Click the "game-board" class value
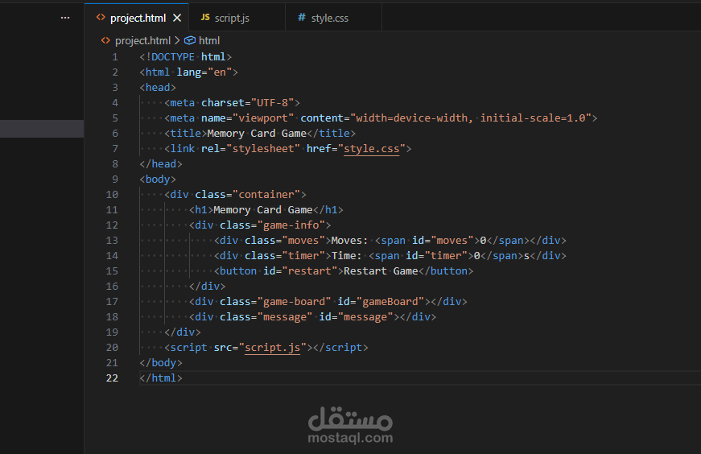 [294, 302]
